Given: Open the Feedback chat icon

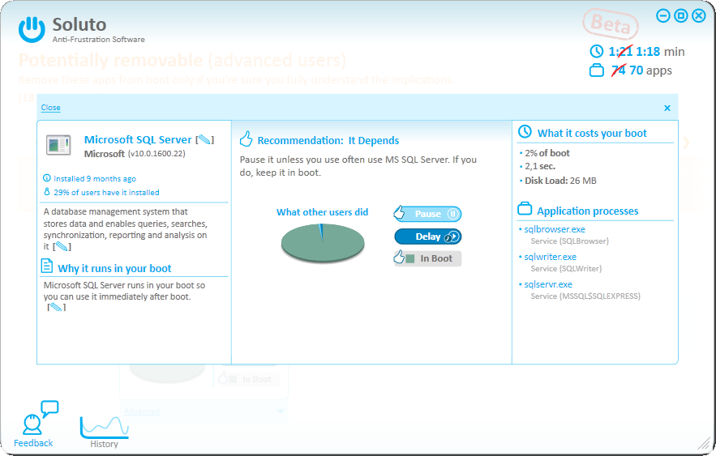Looking at the screenshot, I should 41,417.
